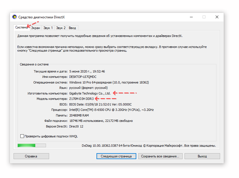Click the BIOS label
Viewport: 239px width, 178px height.
pyautogui.click(x=63, y=104)
